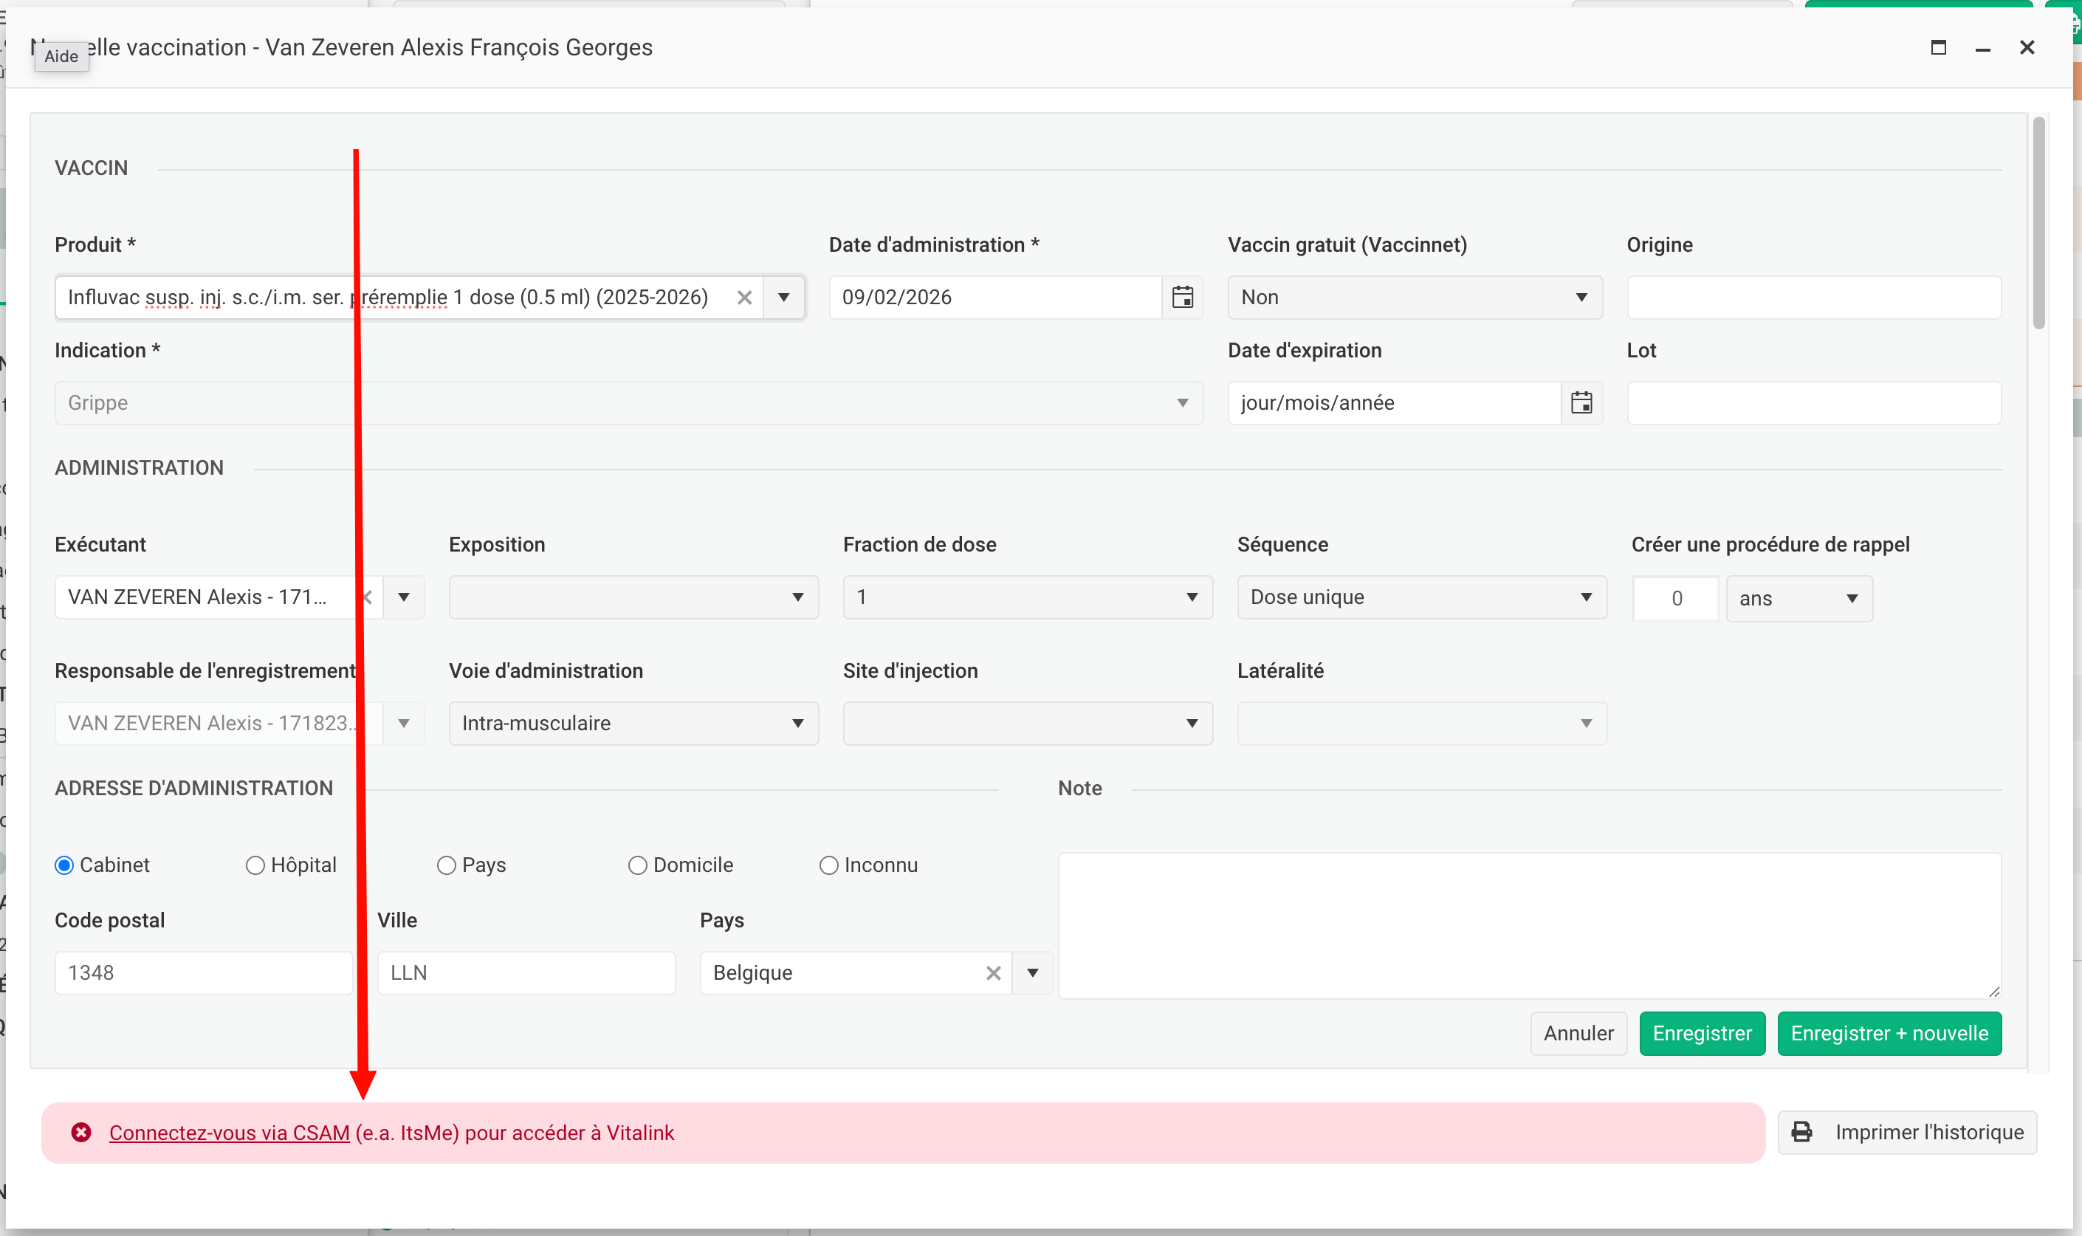Click the printer icon for history

tap(1801, 1132)
